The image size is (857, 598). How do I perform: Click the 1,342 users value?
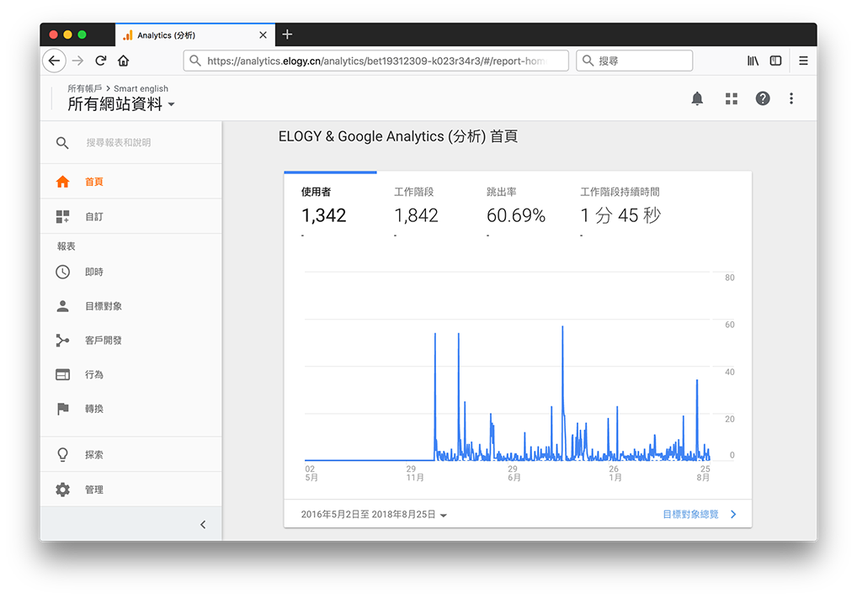[323, 215]
